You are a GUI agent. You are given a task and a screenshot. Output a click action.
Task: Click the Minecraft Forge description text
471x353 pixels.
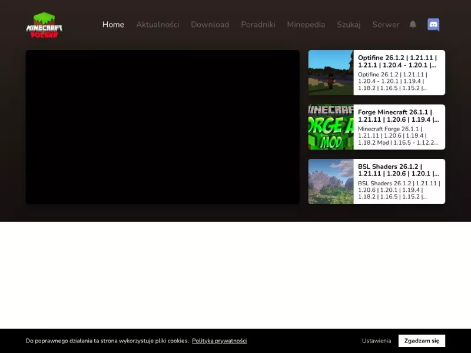[x=398, y=136]
